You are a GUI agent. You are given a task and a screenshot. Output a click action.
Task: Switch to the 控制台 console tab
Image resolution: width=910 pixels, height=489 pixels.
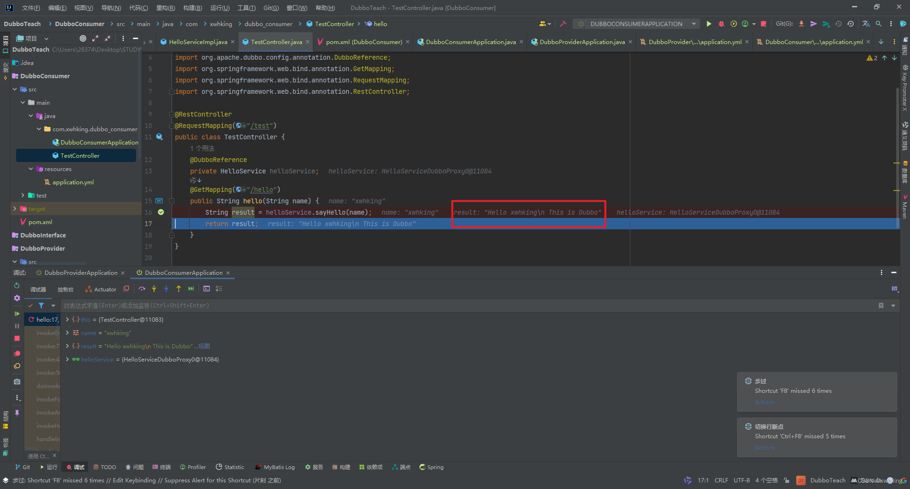coord(65,289)
